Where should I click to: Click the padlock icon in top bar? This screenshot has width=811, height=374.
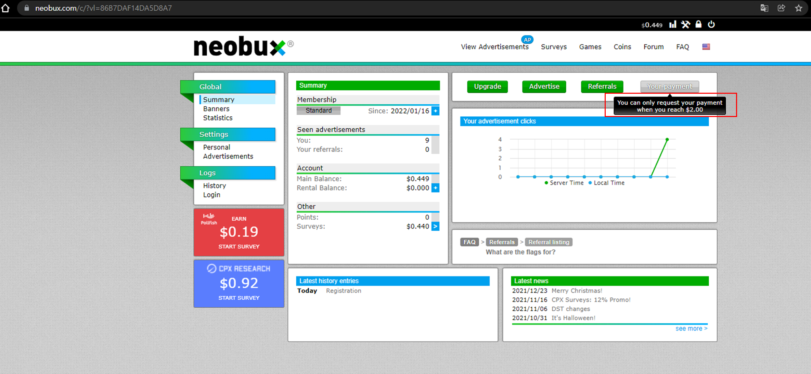click(698, 24)
